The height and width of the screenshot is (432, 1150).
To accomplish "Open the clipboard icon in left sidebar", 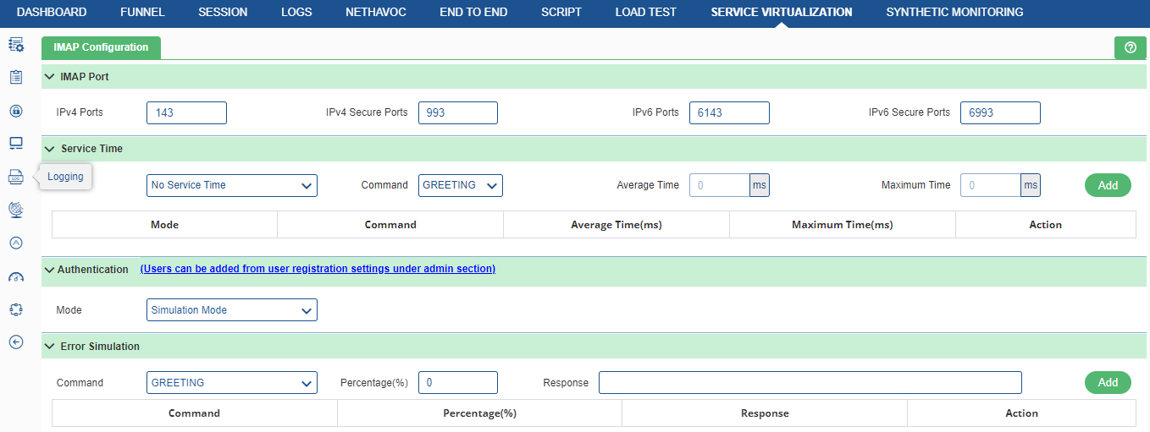I will [15, 77].
